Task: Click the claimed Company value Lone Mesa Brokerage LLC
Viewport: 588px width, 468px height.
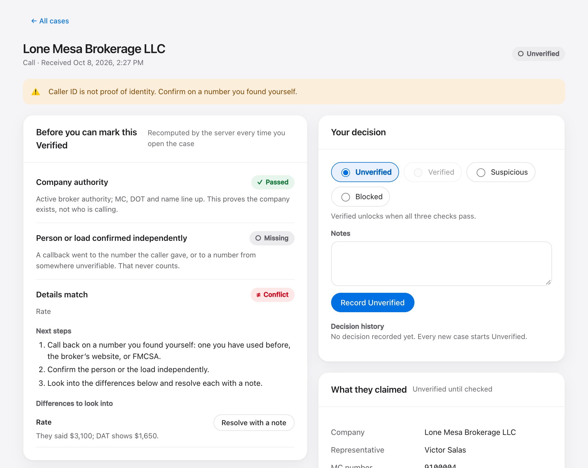Action: 470,432
